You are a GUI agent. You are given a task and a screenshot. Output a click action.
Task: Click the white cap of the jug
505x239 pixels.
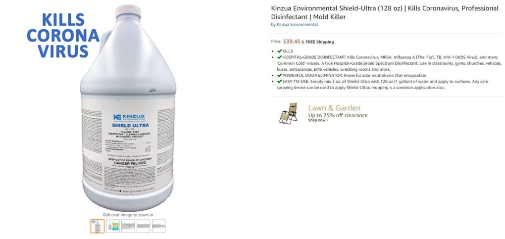pos(128,11)
